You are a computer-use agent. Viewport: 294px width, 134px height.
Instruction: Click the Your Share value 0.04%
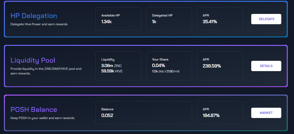click(158, 65)
